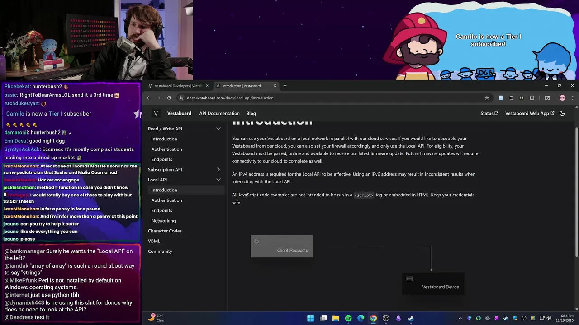
Task: Open Spotify from the taskbar
Action: (x=348, y=318)
